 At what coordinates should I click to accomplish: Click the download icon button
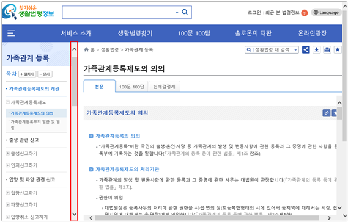point(316,49)
